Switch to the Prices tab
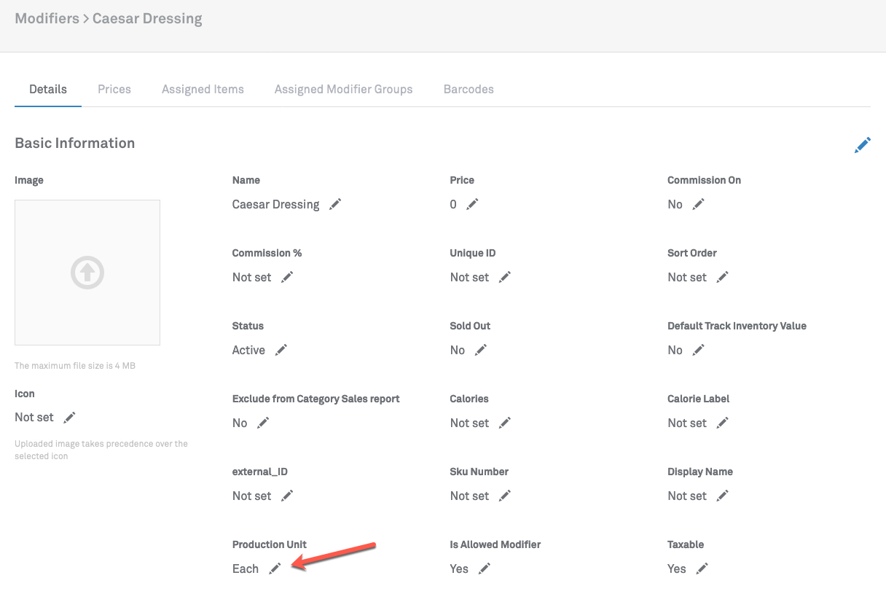This screenshot has height=594, width=886. click(x=114, y=90)
